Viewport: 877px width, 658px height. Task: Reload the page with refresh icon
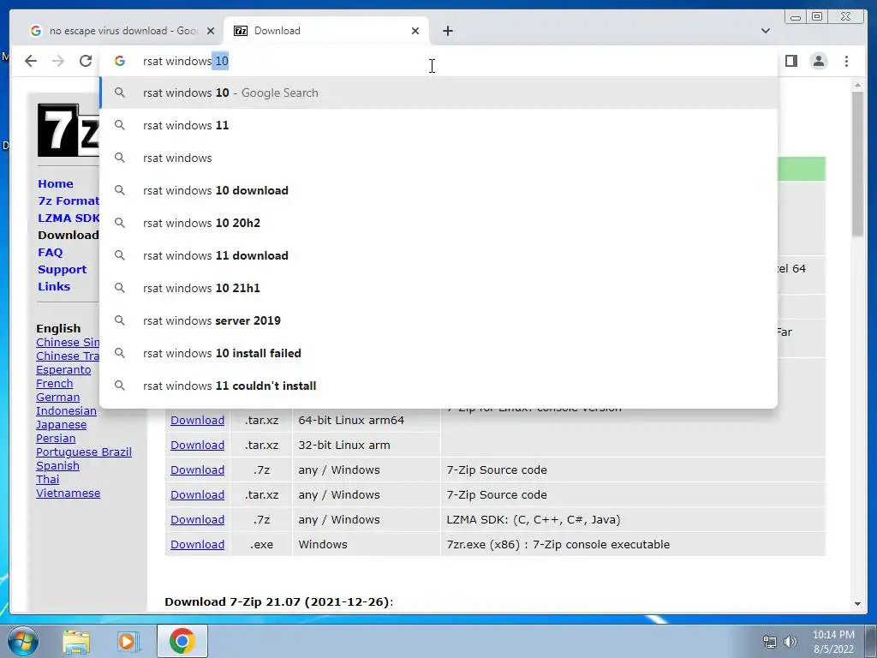click(x=86, y=61)
